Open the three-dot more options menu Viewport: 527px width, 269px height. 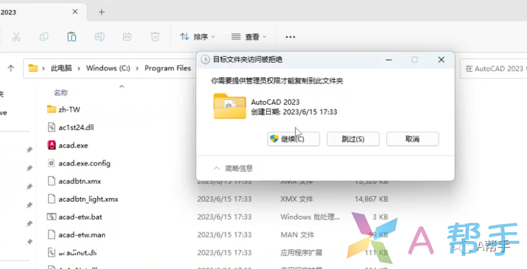[290, 37]
